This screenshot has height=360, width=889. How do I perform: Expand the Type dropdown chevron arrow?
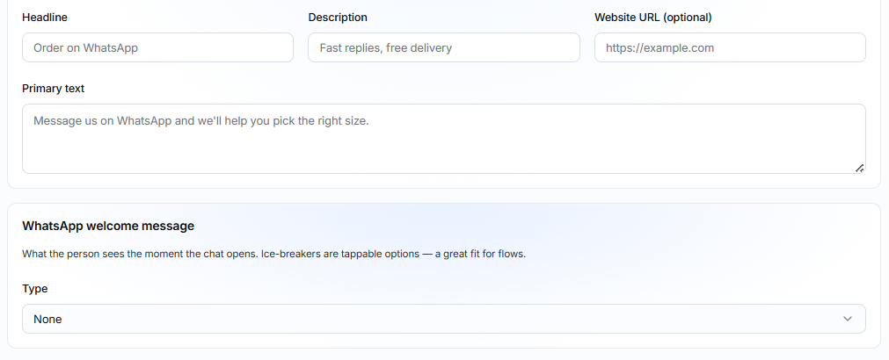[848, 320]
